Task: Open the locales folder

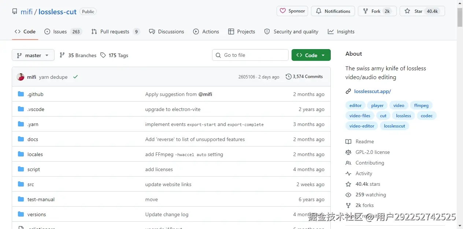Action: click(x=35, y=154)
